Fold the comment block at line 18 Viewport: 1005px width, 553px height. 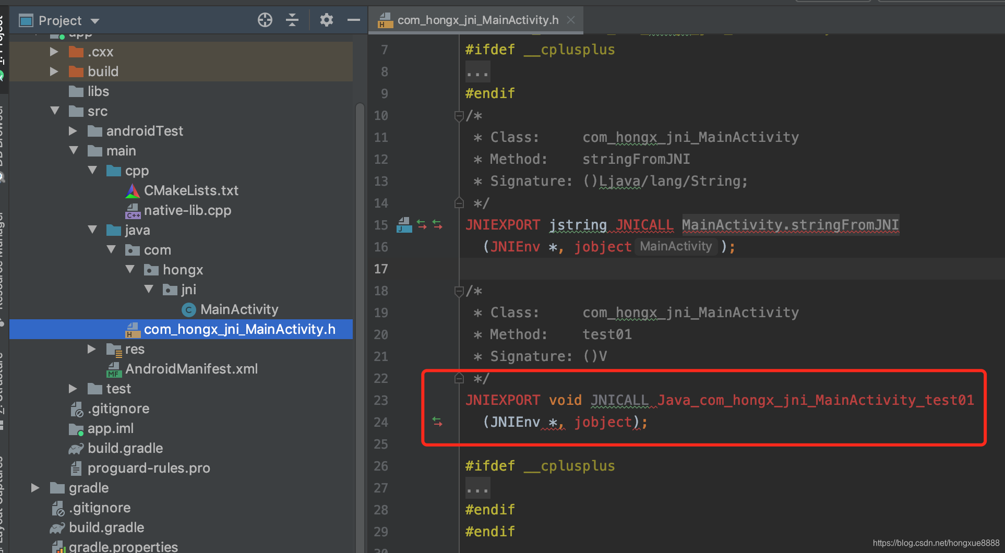click(x=459, y=291)
